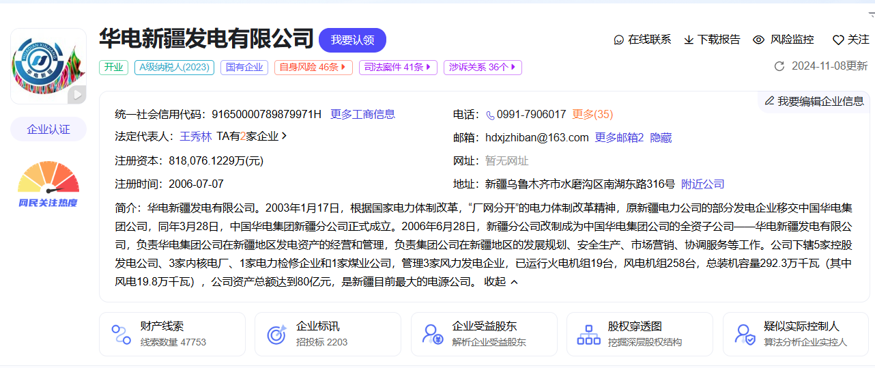The height and width of the screenshot is (368, 875).
Task: Click the 国有企业 tag
Action: (244, 67)
